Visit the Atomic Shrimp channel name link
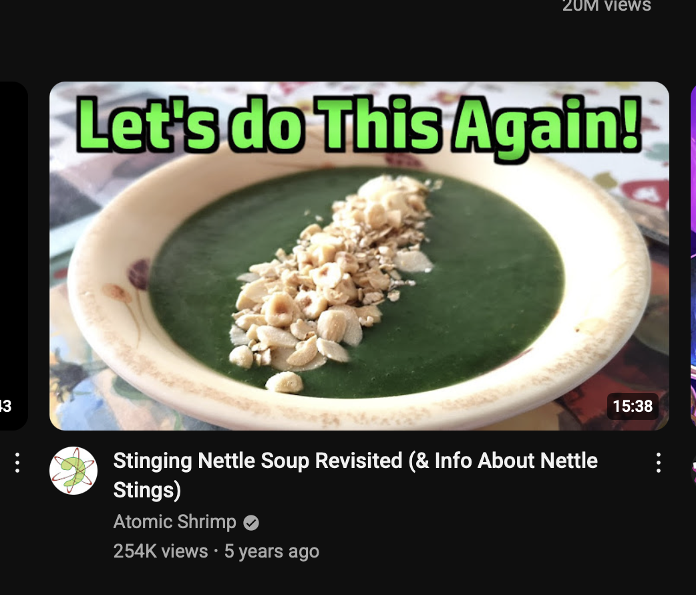696x595 pixels. pos(174,521)
